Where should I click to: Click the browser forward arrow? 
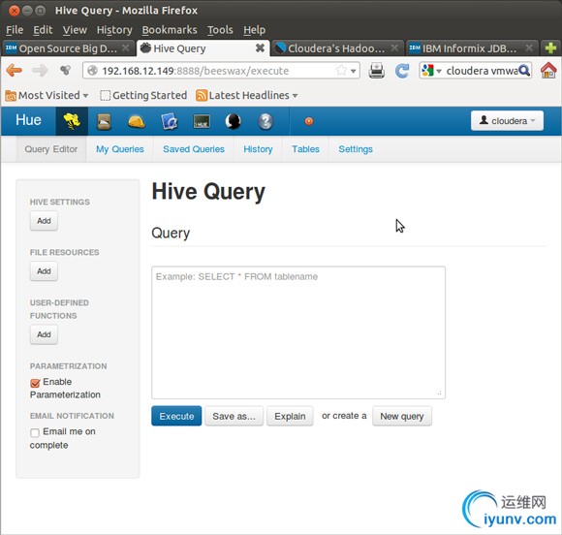tap(40, 71)
